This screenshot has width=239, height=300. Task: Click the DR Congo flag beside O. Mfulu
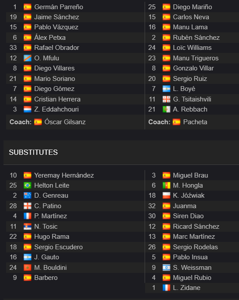tap(28, 58)
